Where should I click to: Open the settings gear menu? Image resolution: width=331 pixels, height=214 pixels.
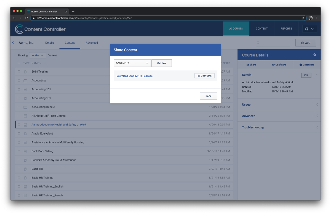tap(309, 29)
